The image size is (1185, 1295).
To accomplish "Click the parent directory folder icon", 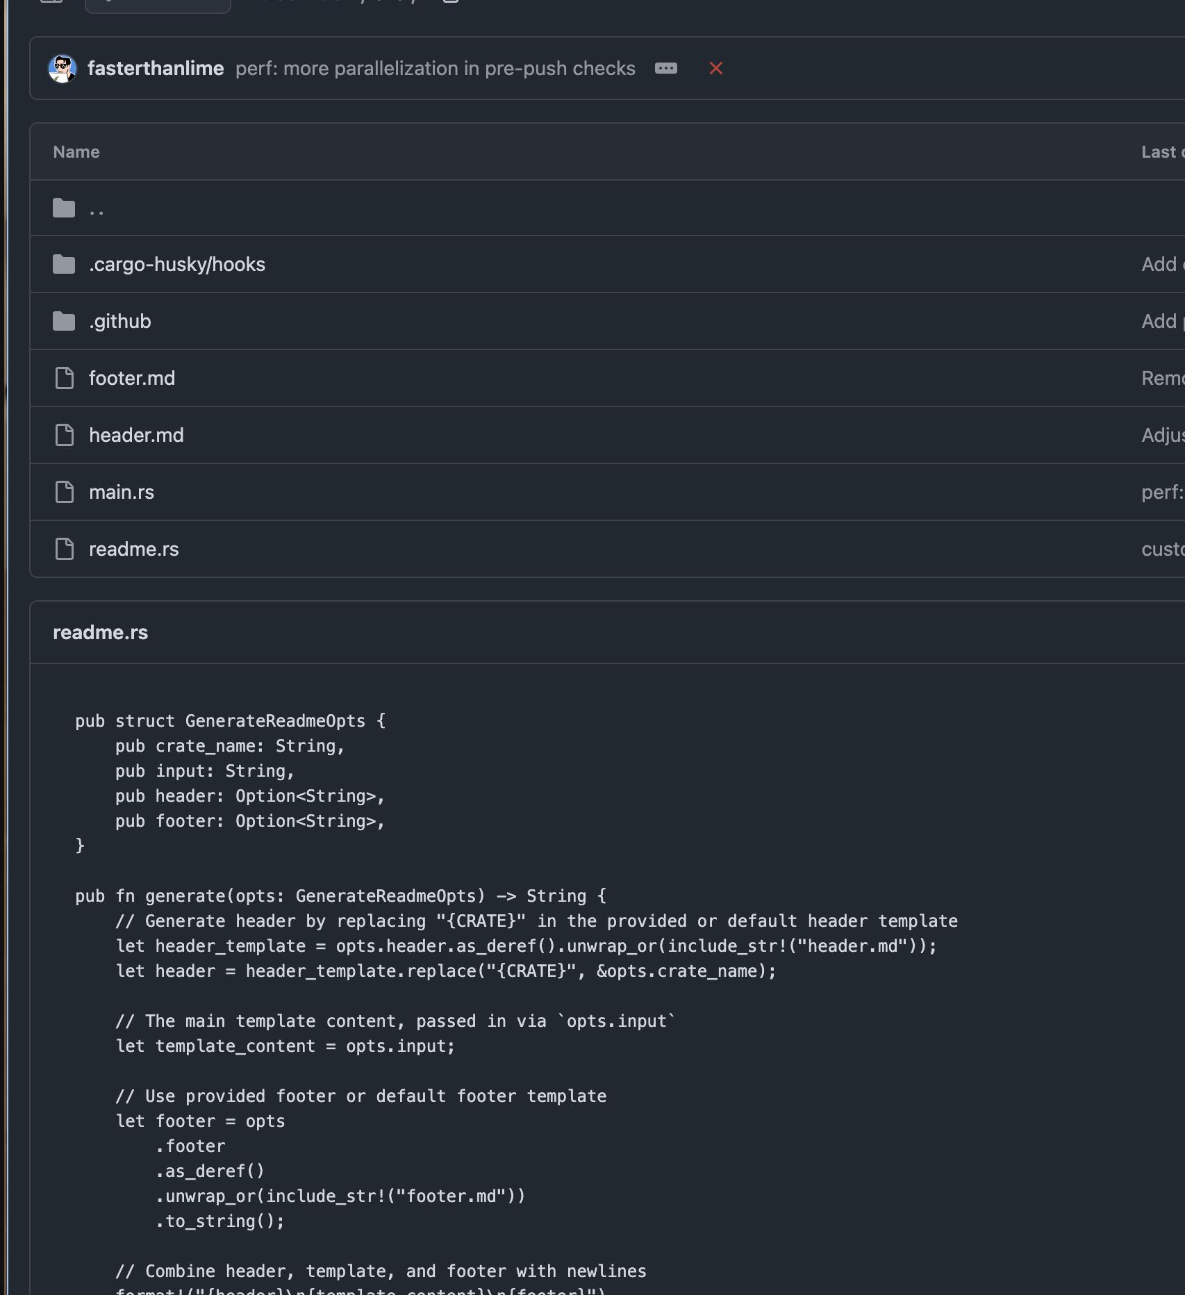I will point(64,208).
